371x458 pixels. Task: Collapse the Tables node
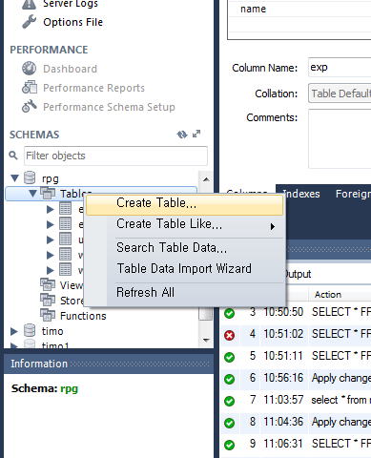tap(32, 193)
